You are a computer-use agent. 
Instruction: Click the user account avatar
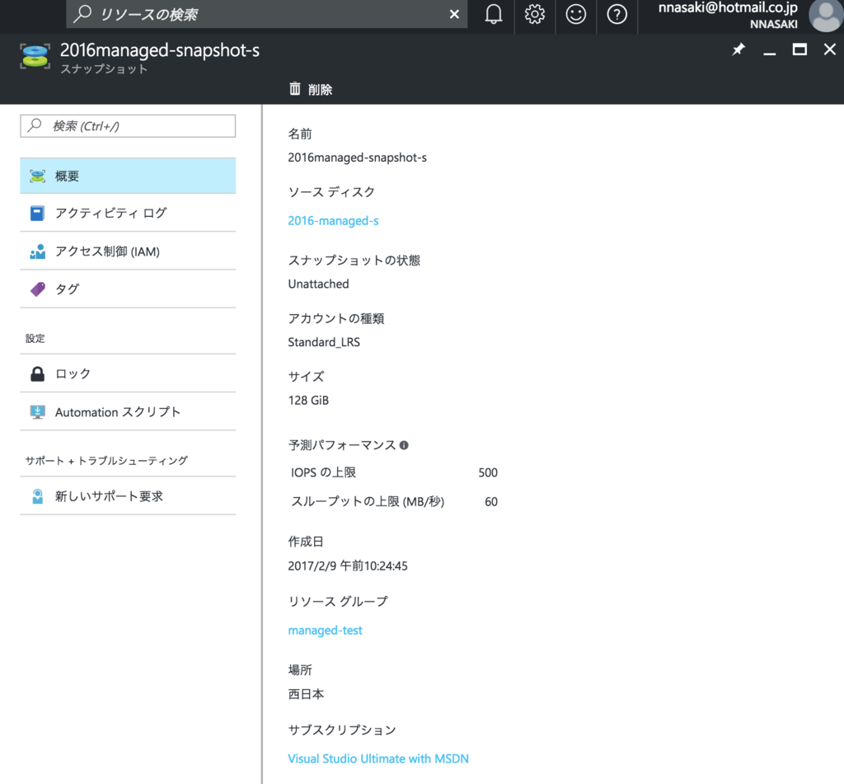(825, 16)
